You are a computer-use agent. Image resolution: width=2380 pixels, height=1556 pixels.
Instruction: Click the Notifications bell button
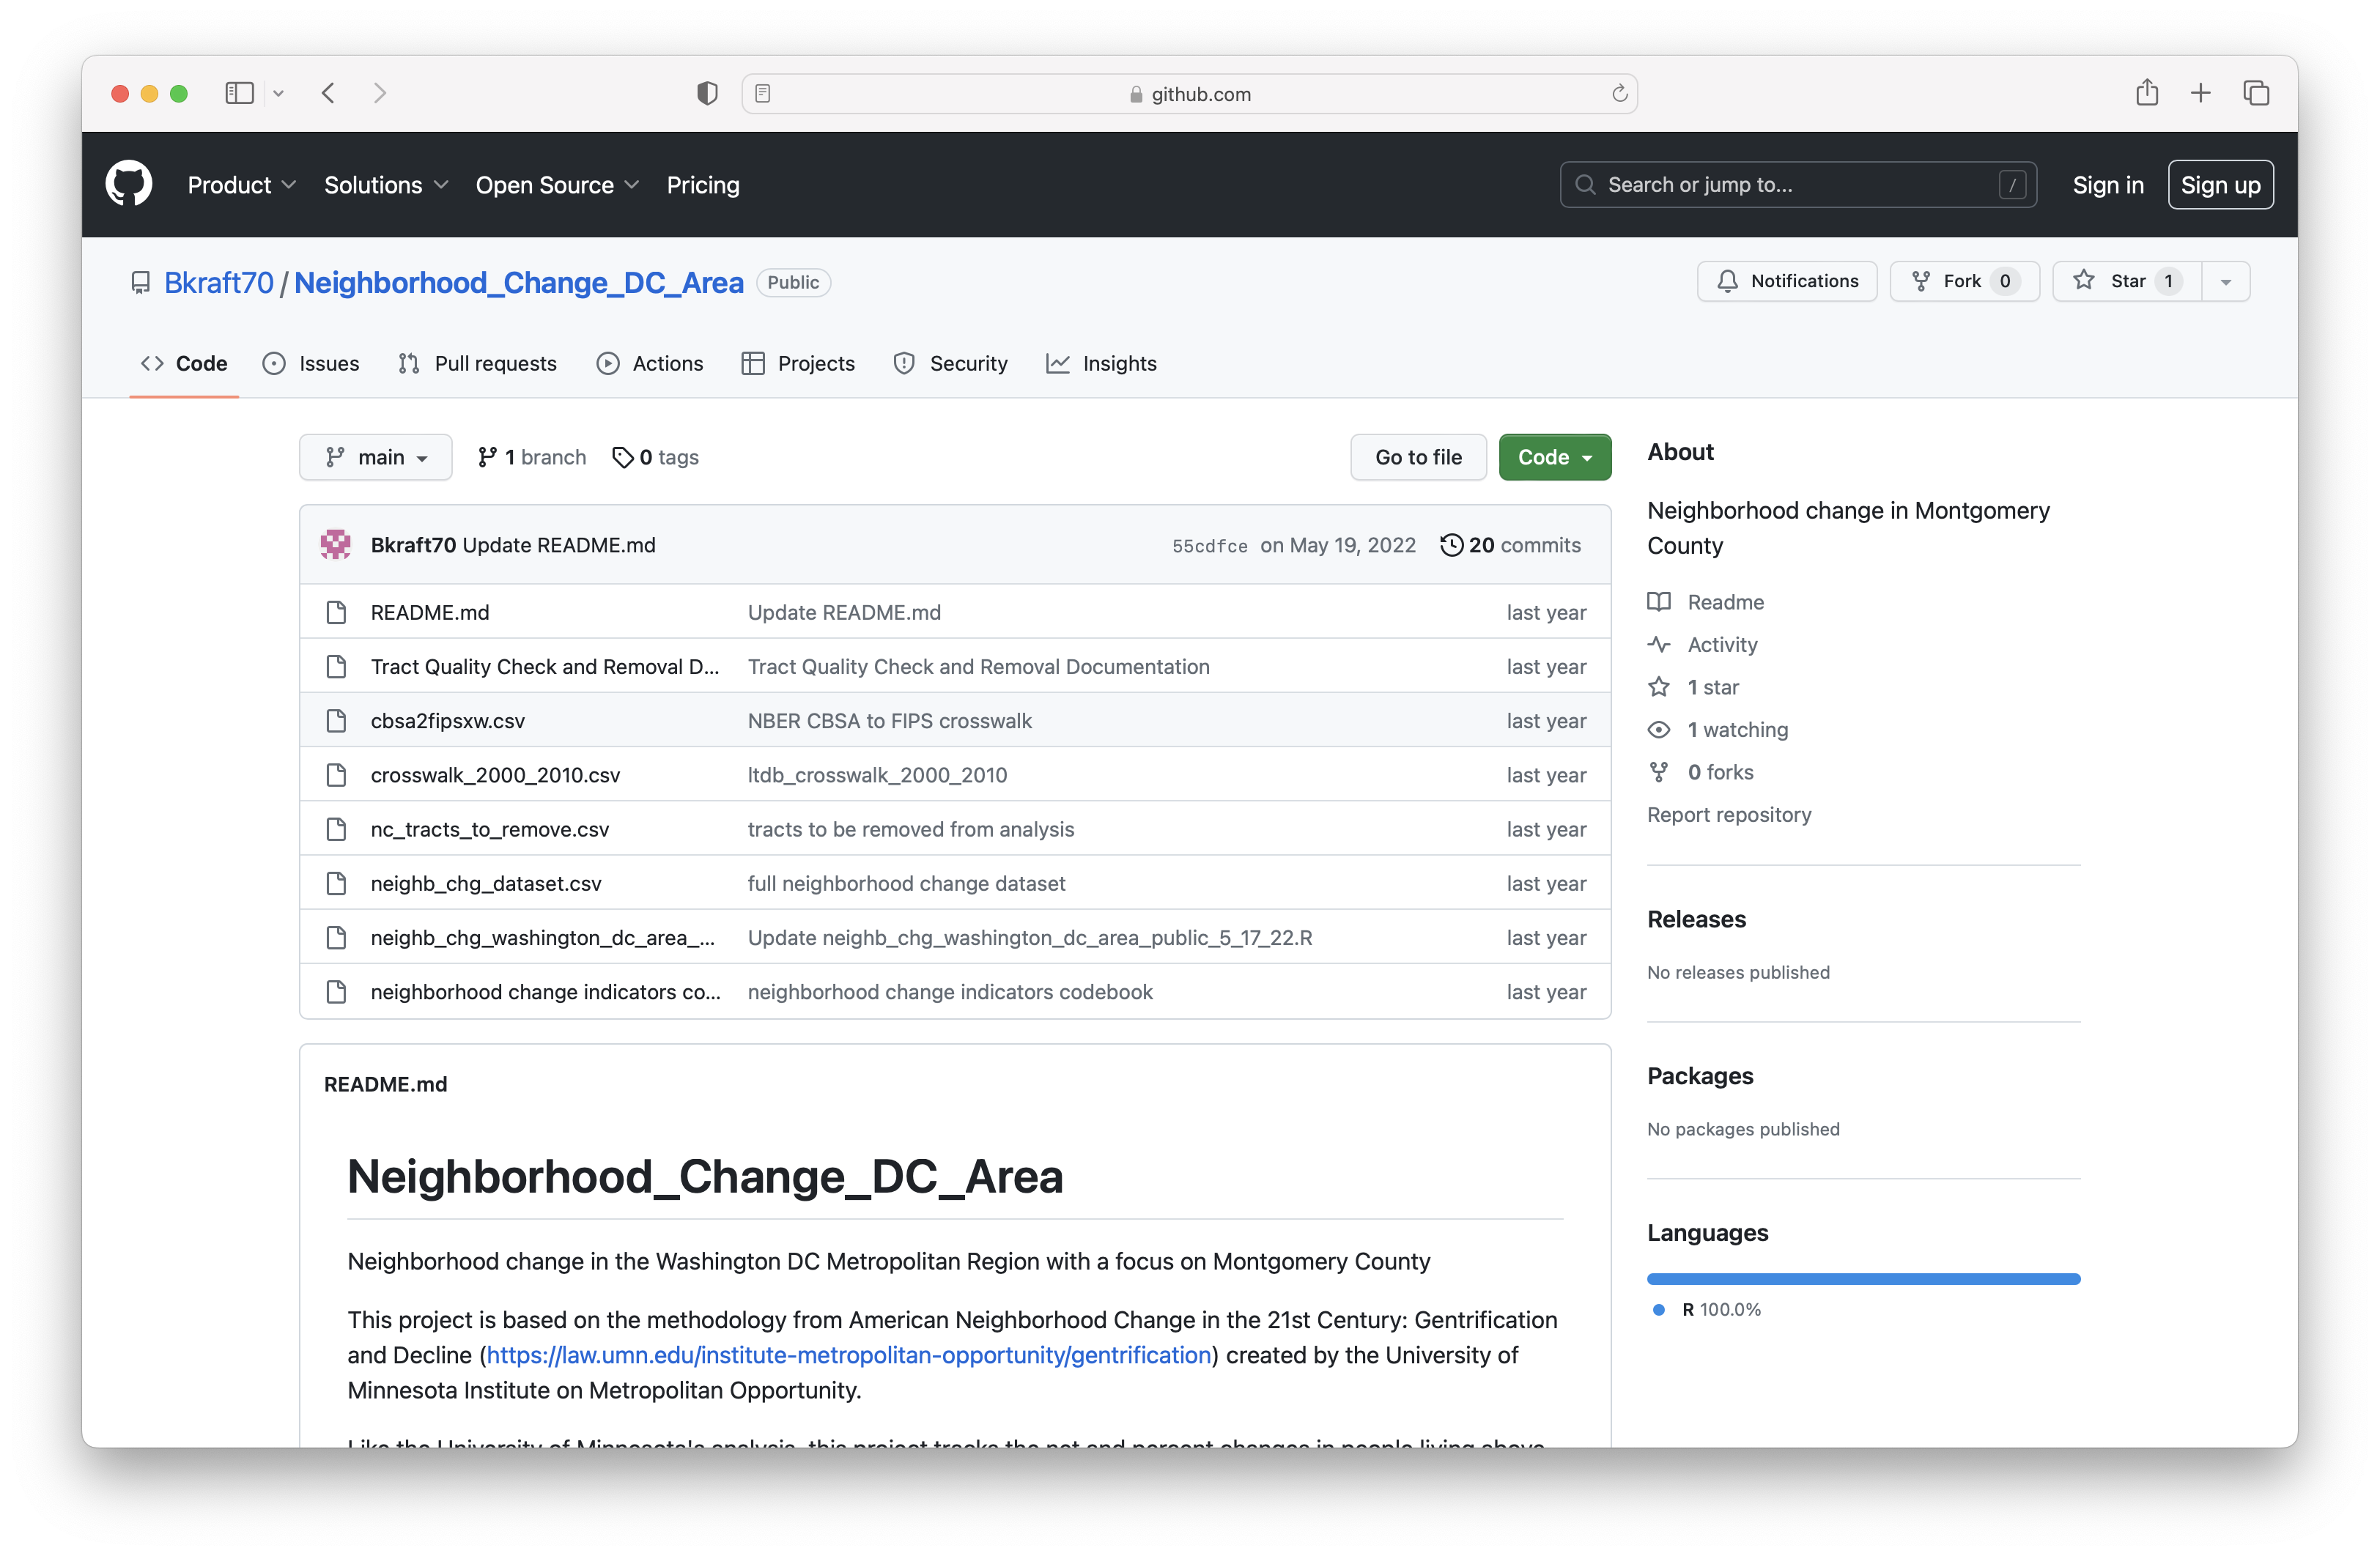pyautogui.click(x=1786, y=281)
